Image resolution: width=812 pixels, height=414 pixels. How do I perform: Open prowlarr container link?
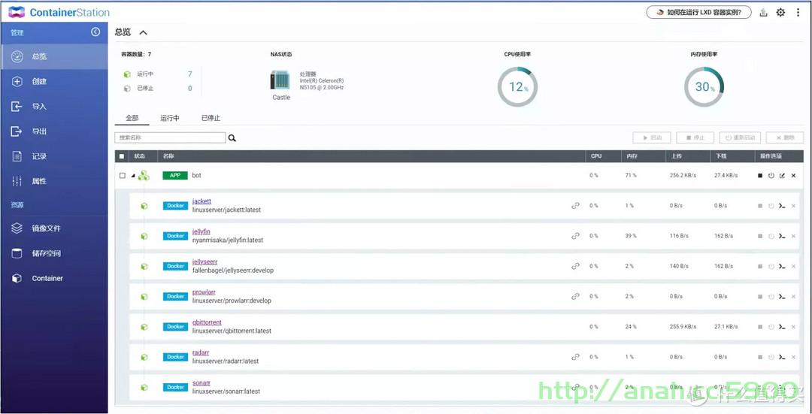tap(204, 292)
